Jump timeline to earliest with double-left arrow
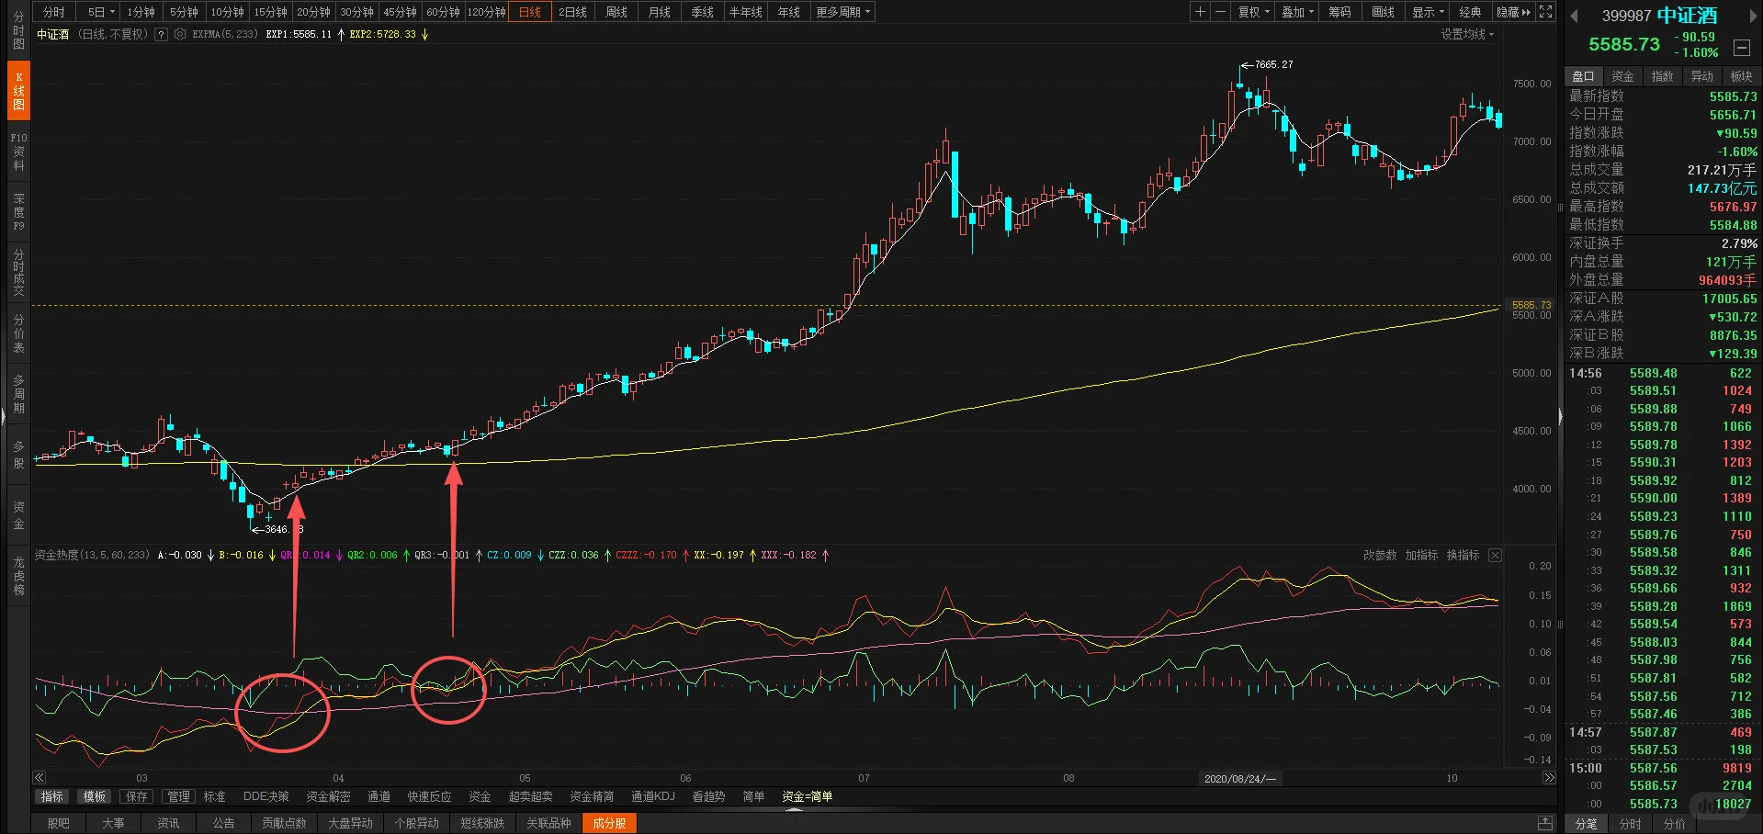The height and width of the screenshot is (834, 1763). (39, 777)
